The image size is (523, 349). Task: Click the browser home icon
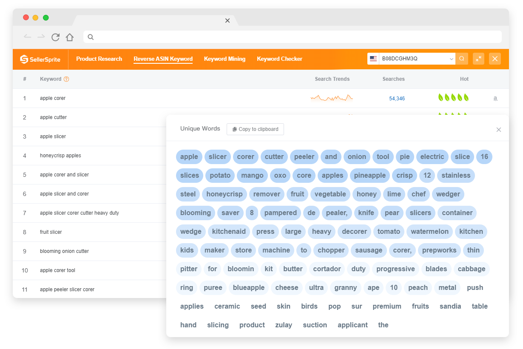click(x=70, y=37)
